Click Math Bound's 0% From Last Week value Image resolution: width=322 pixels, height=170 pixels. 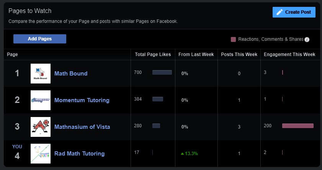click(x=185, y=74)
